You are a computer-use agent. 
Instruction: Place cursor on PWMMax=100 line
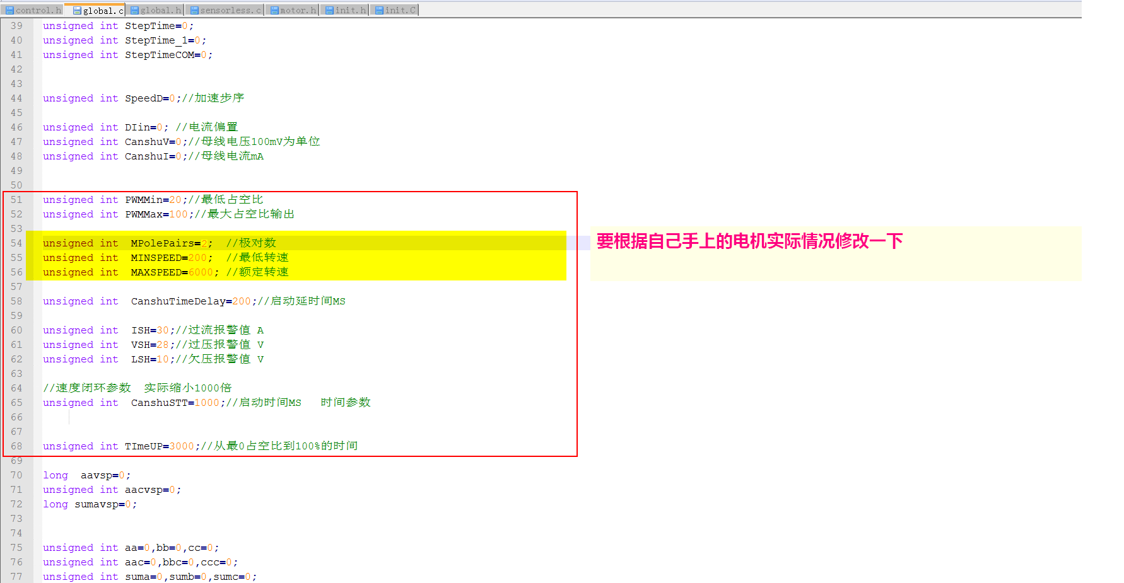pos(168,214)
